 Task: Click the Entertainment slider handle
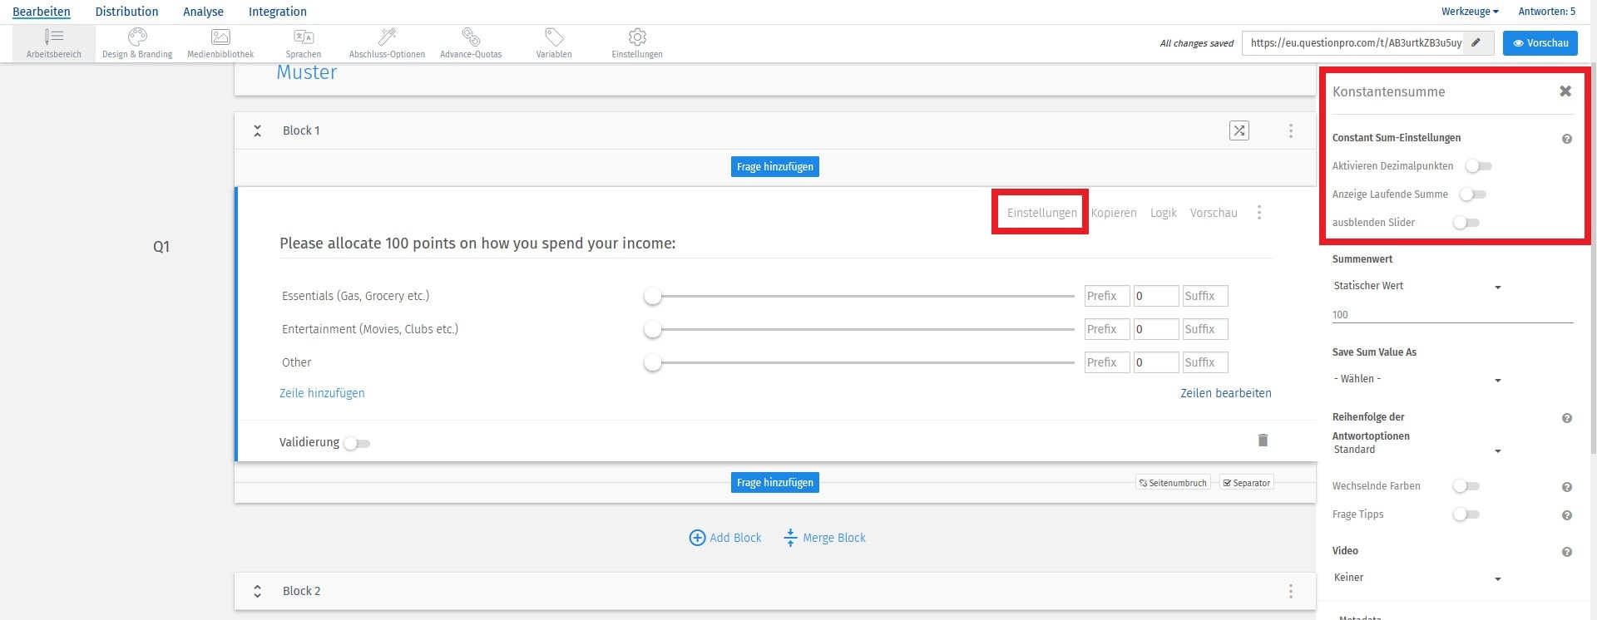click(x=653, y=330)
